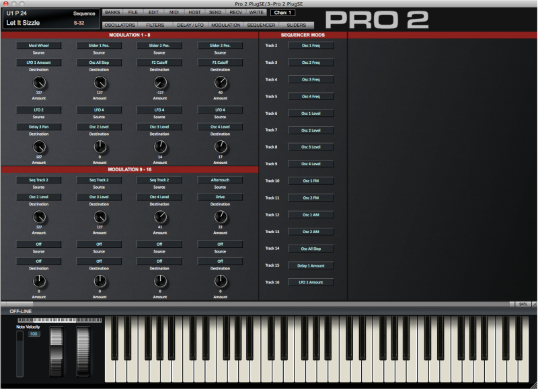
Task: Click the Amount knob under F1 Cutoff
Action: (221, 83)
